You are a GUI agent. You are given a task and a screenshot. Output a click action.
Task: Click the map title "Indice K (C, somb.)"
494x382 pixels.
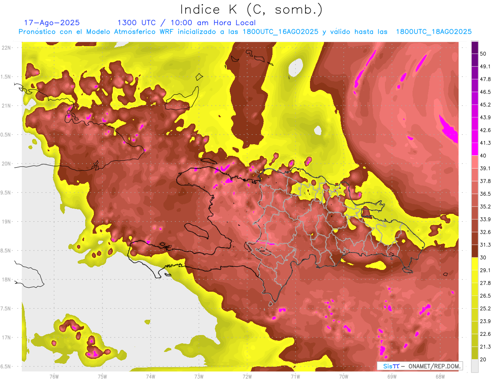click(x=251, y=9)
